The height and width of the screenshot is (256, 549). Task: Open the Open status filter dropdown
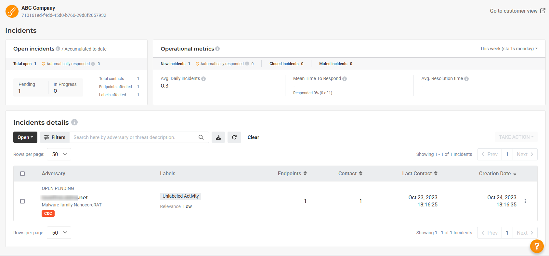[25, 137]
